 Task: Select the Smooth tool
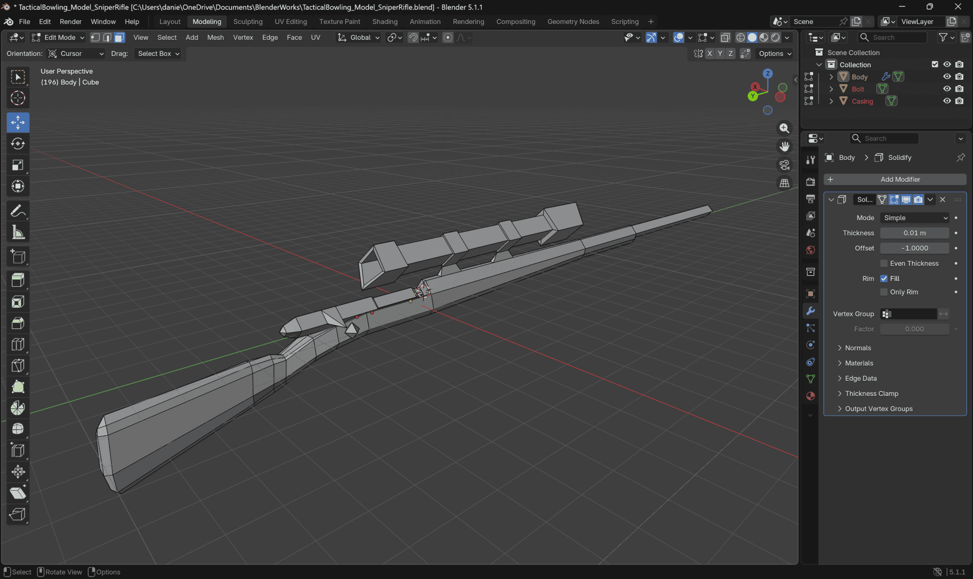pyautogui.click(x=18, y=429)
